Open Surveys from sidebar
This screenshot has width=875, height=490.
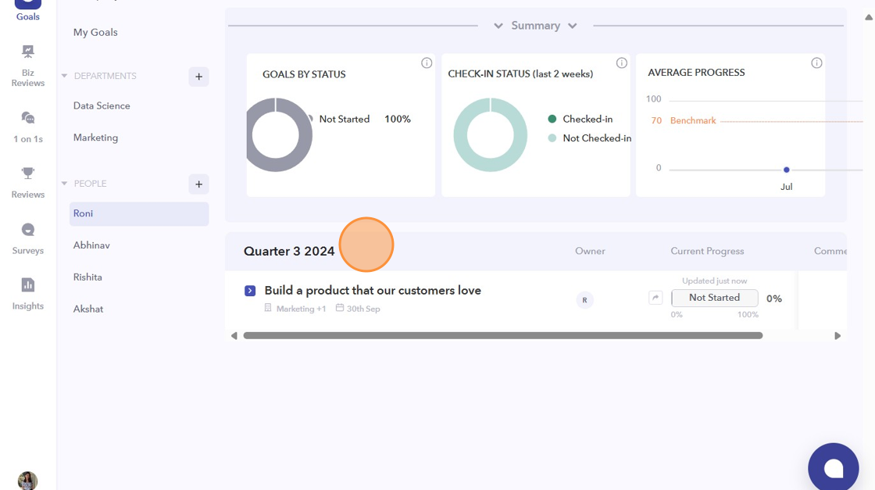pos(28,238)
